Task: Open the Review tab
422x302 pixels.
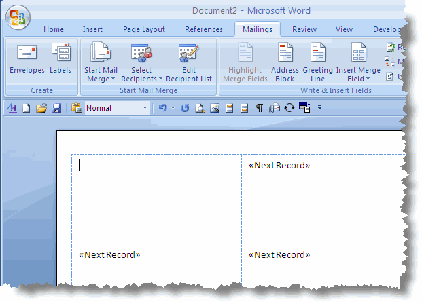Action: pyautogui.click(x=304, y=29)
